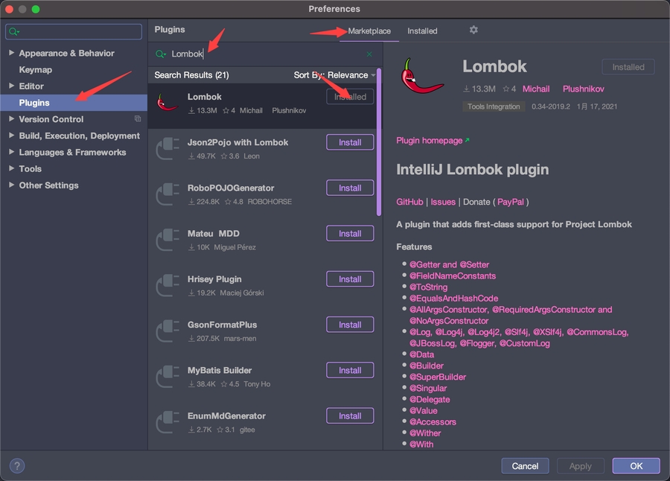Screen dimensions: 670x481
Task: Click the RoboPOJOGenerator plugin icon
Action: click(167, 194)
